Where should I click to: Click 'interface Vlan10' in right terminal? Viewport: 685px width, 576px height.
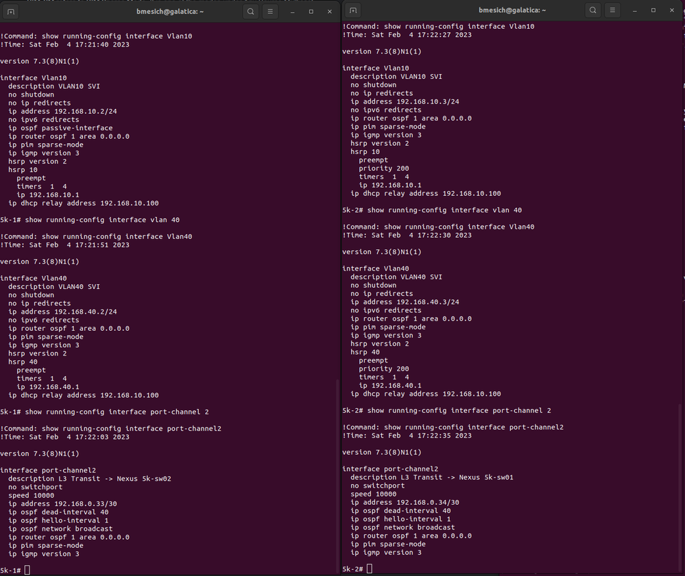tap(375, 68)
